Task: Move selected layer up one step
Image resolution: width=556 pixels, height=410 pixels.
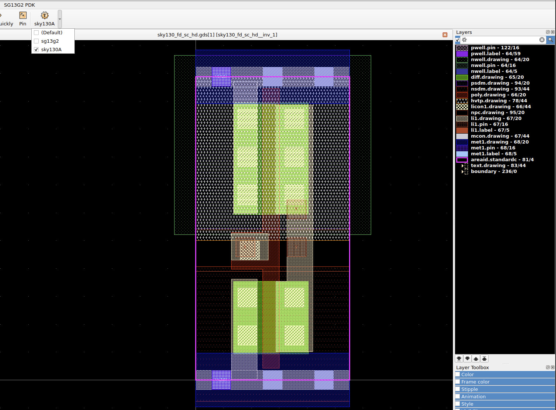Action: (476, 358)
